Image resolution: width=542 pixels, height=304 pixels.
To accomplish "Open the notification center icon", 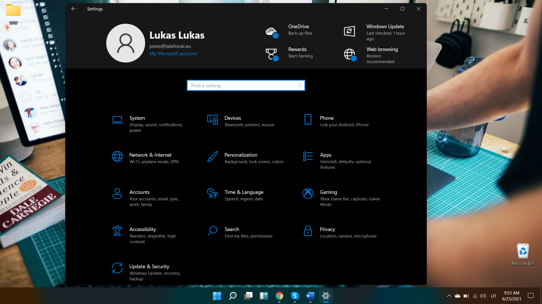I will 531,296.
